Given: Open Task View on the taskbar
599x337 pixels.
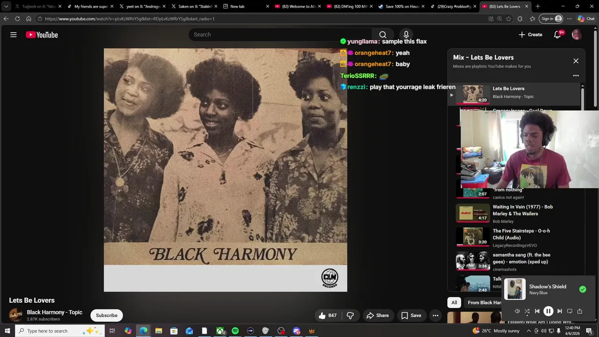Looking at the screenshot, I should pyautogui.click(x=112, y=331).
